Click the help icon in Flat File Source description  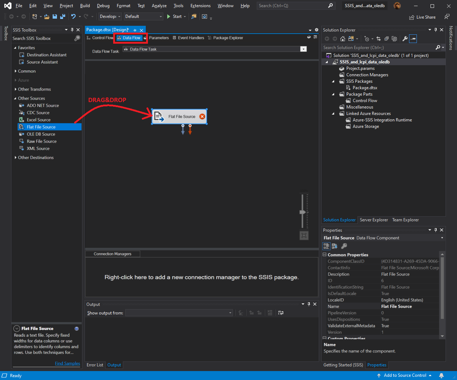pyautogui.click(x=77, y=328)
